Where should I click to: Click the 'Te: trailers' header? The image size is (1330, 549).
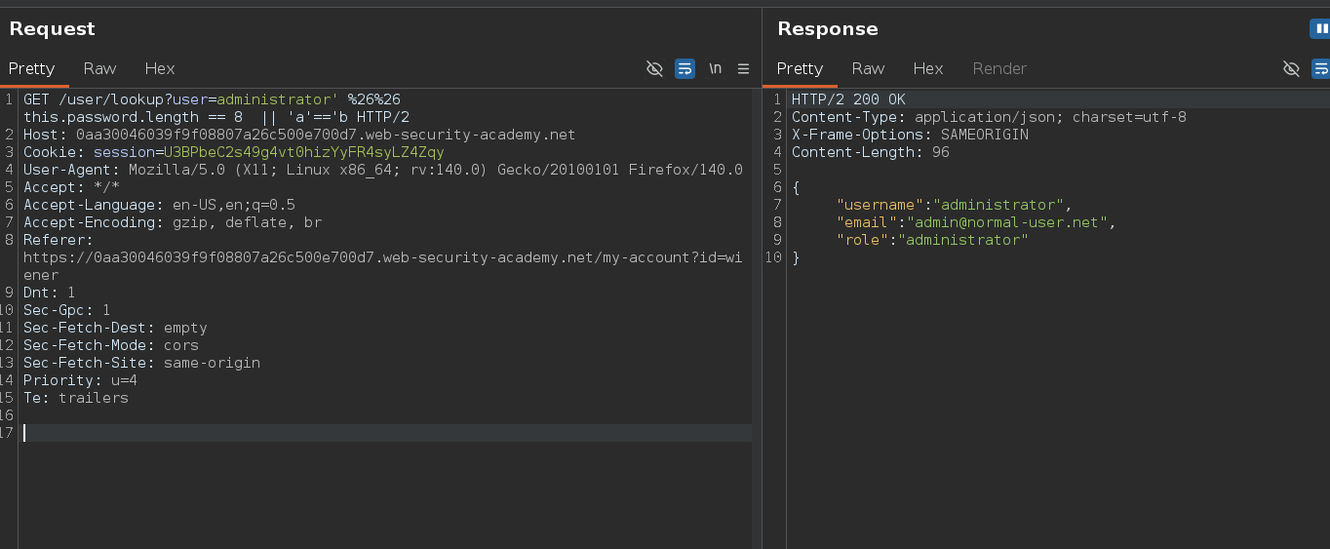pos(76,398)
